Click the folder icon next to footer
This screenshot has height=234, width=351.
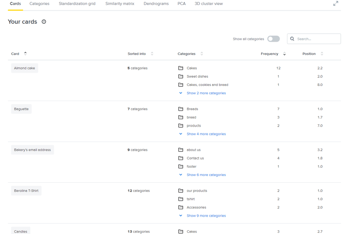click(181, 166)
